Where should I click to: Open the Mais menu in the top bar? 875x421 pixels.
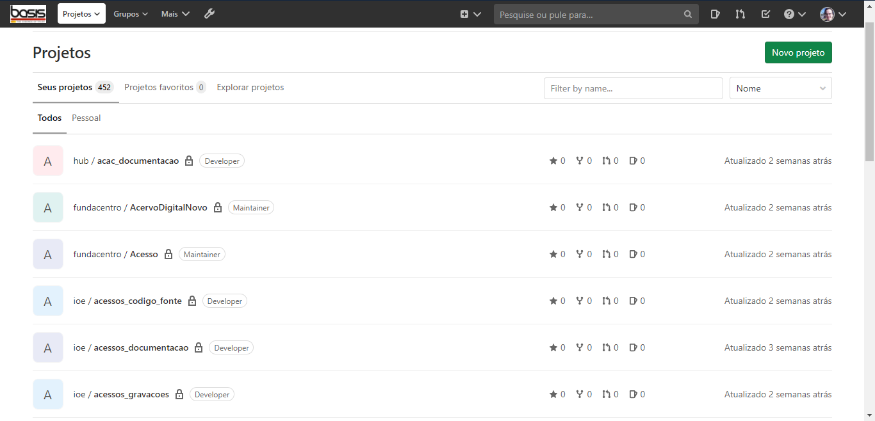point(174,13)
